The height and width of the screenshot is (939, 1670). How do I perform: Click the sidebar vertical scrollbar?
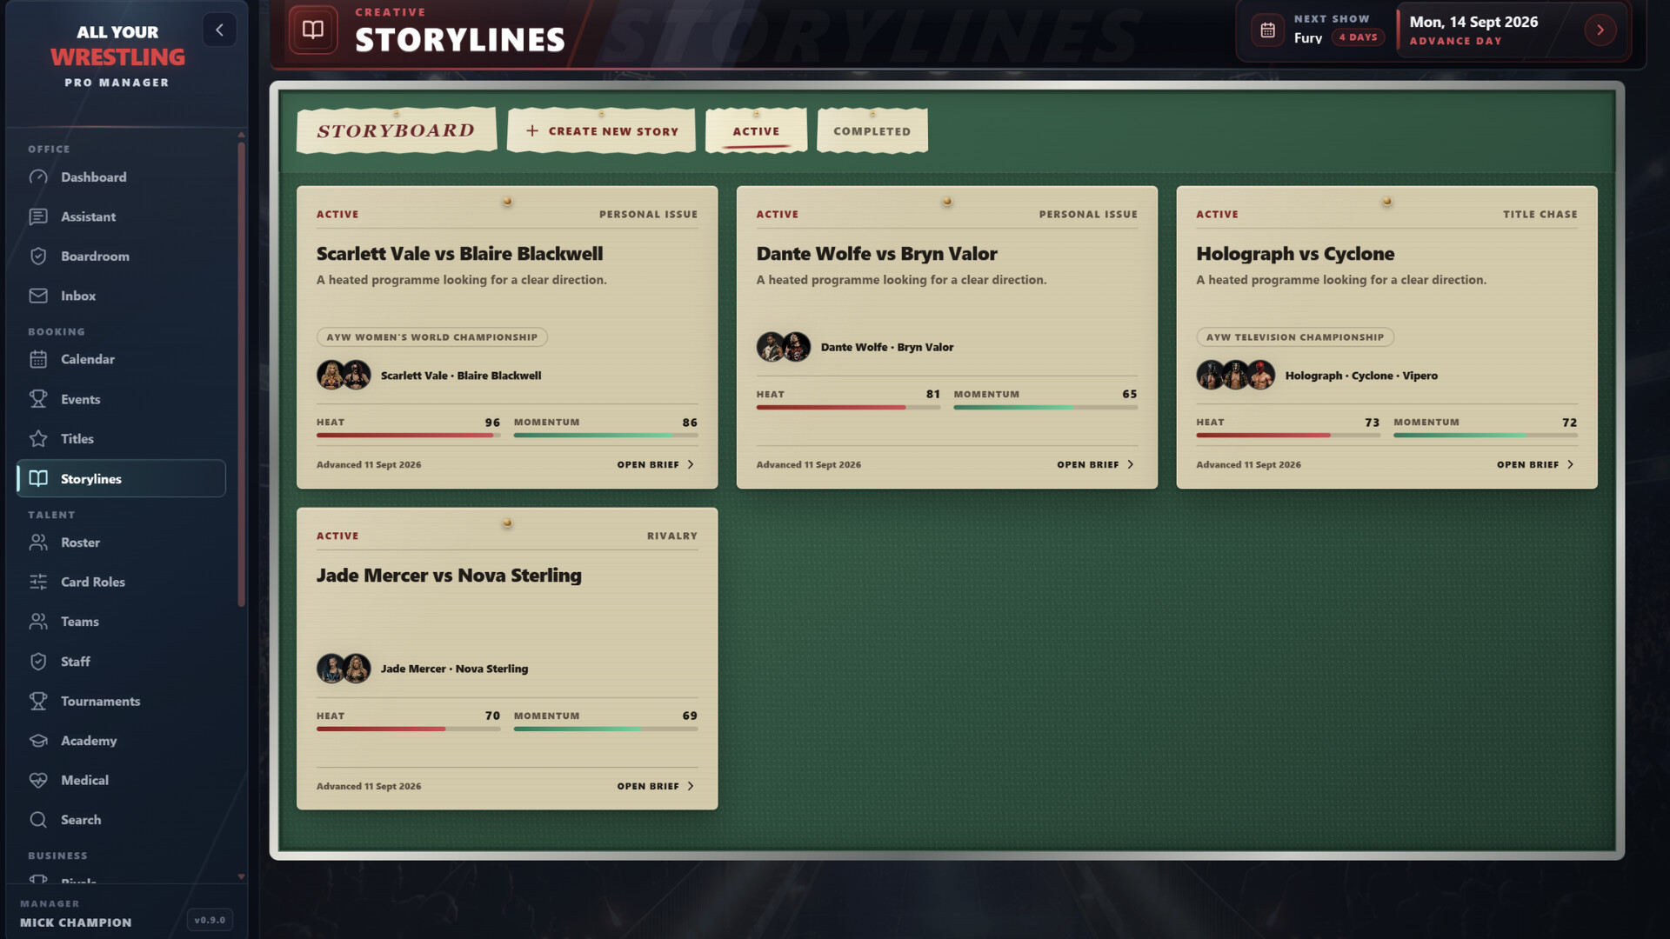point(241,374)
